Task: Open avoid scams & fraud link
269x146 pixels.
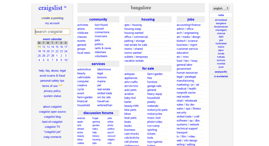Action: pyautogui.click(x=52, y=76)
